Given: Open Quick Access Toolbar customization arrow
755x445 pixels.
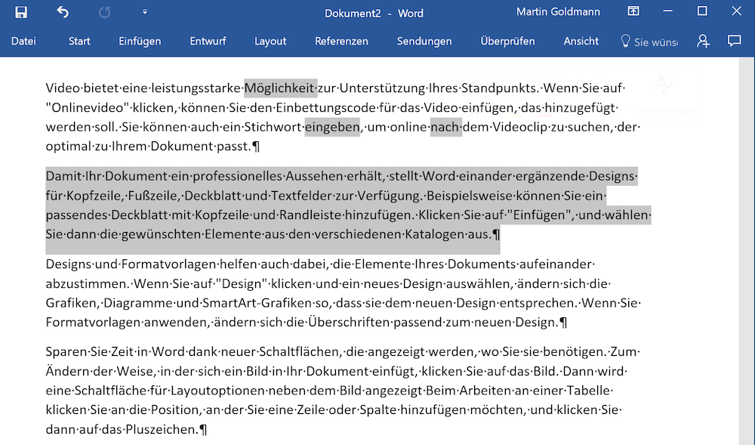Looking at the screenshot, I should pos(145,13).
